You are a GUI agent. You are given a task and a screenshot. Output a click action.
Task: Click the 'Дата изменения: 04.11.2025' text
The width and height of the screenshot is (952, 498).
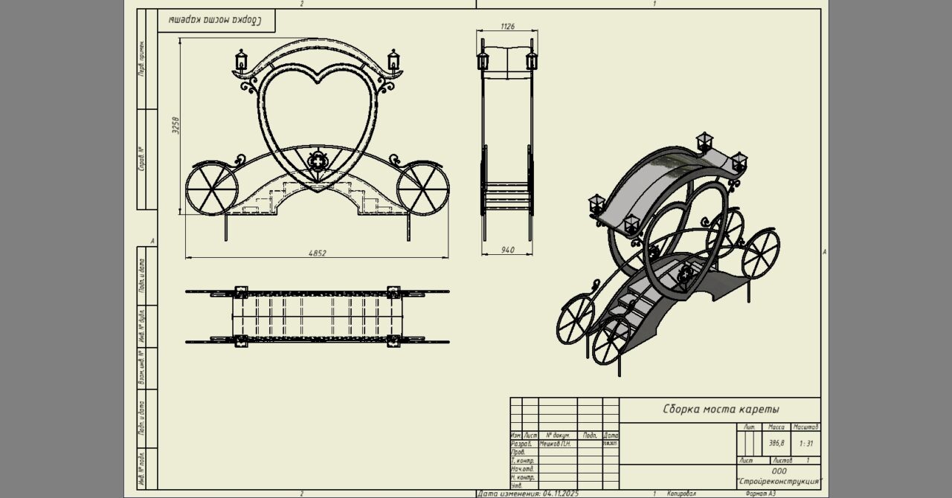[528, 494]
